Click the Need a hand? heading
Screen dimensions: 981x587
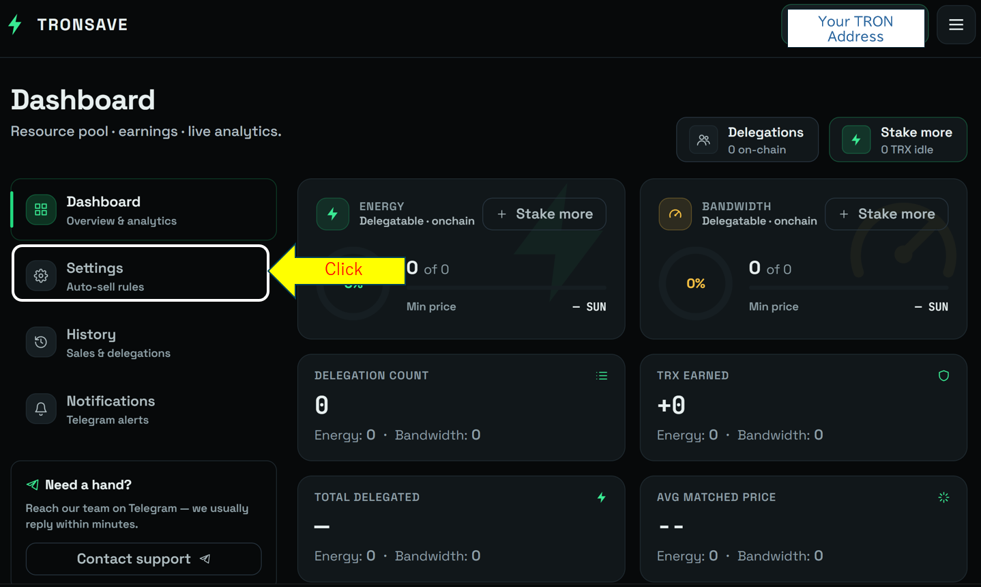click(x=89, y=485)
